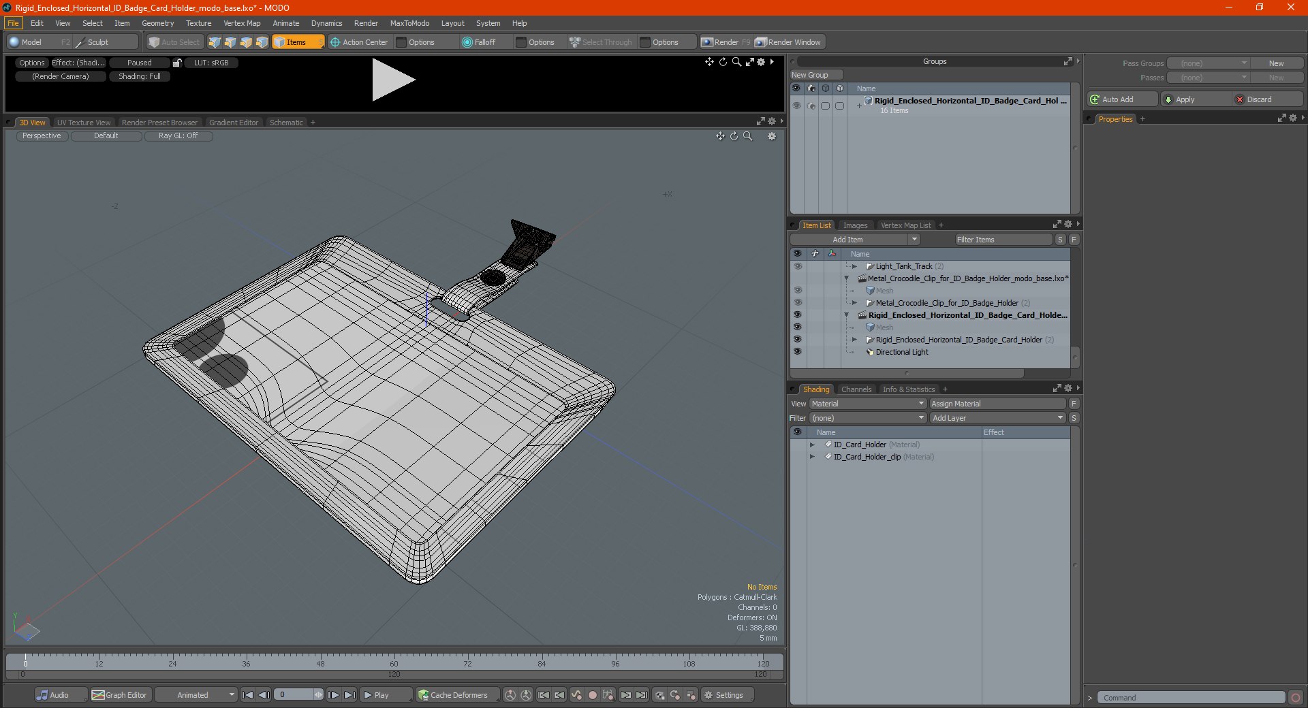Click the Command input field
This screenshot has width=1308, height=708.
1190,698
